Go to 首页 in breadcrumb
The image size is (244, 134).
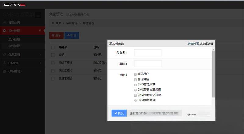coord(58,23)
